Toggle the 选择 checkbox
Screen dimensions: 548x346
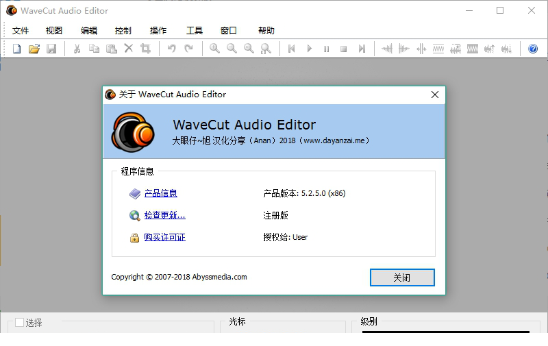[x=20, y=322]
